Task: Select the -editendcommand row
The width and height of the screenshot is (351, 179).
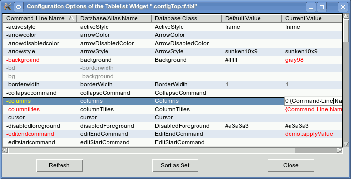Action: pos(172,134)
